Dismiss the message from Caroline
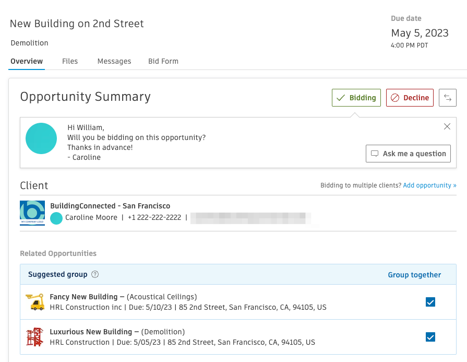 [447, 126]
